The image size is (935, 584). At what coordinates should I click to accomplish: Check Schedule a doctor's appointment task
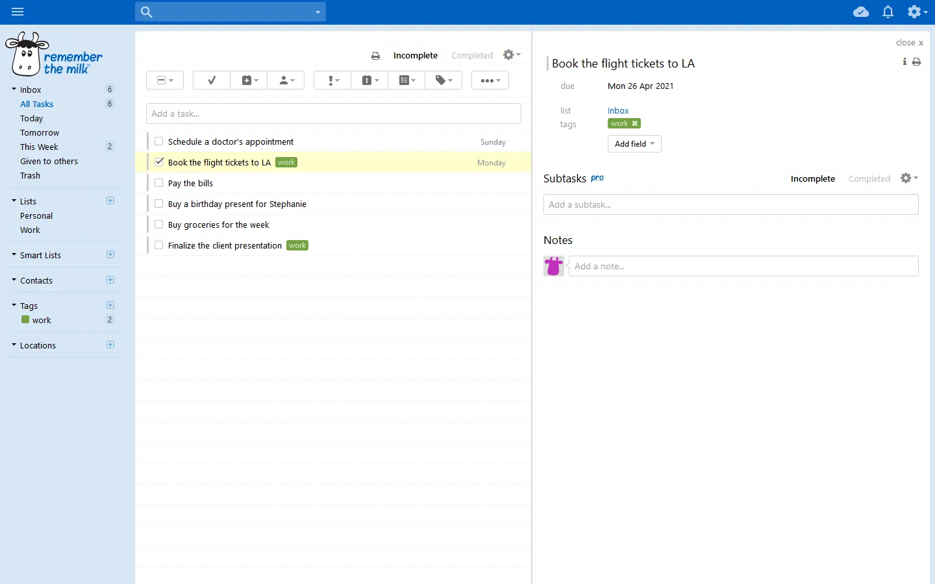click(159, 141)
